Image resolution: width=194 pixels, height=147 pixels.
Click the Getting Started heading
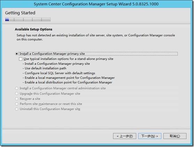pyautogui.click(x=20, y=13)
